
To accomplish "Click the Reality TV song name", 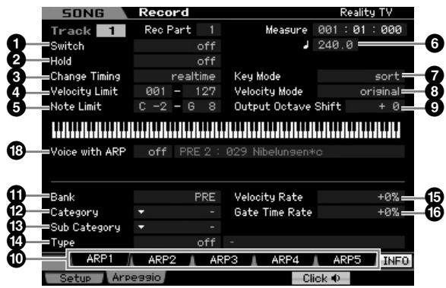I will click(366, 12).
